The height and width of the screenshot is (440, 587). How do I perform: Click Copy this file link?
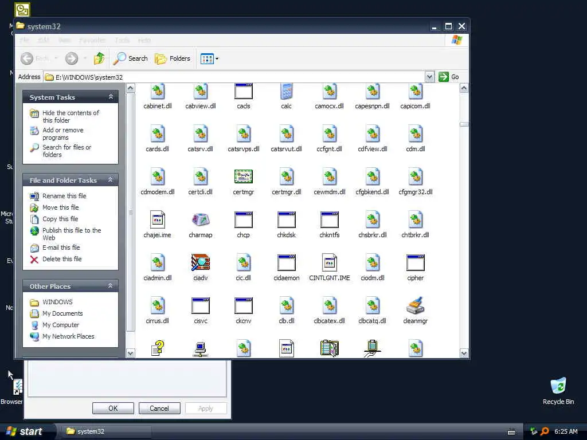60,219
